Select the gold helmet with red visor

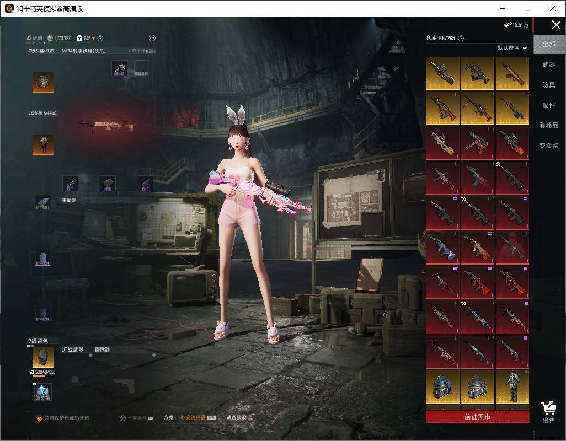click(477, 388)
